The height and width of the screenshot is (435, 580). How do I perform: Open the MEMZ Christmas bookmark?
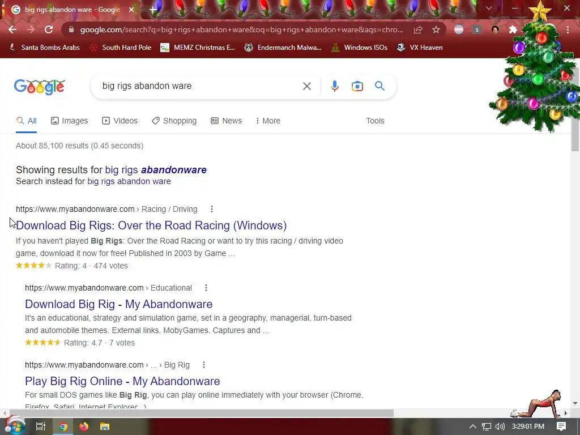click(198, 48)
